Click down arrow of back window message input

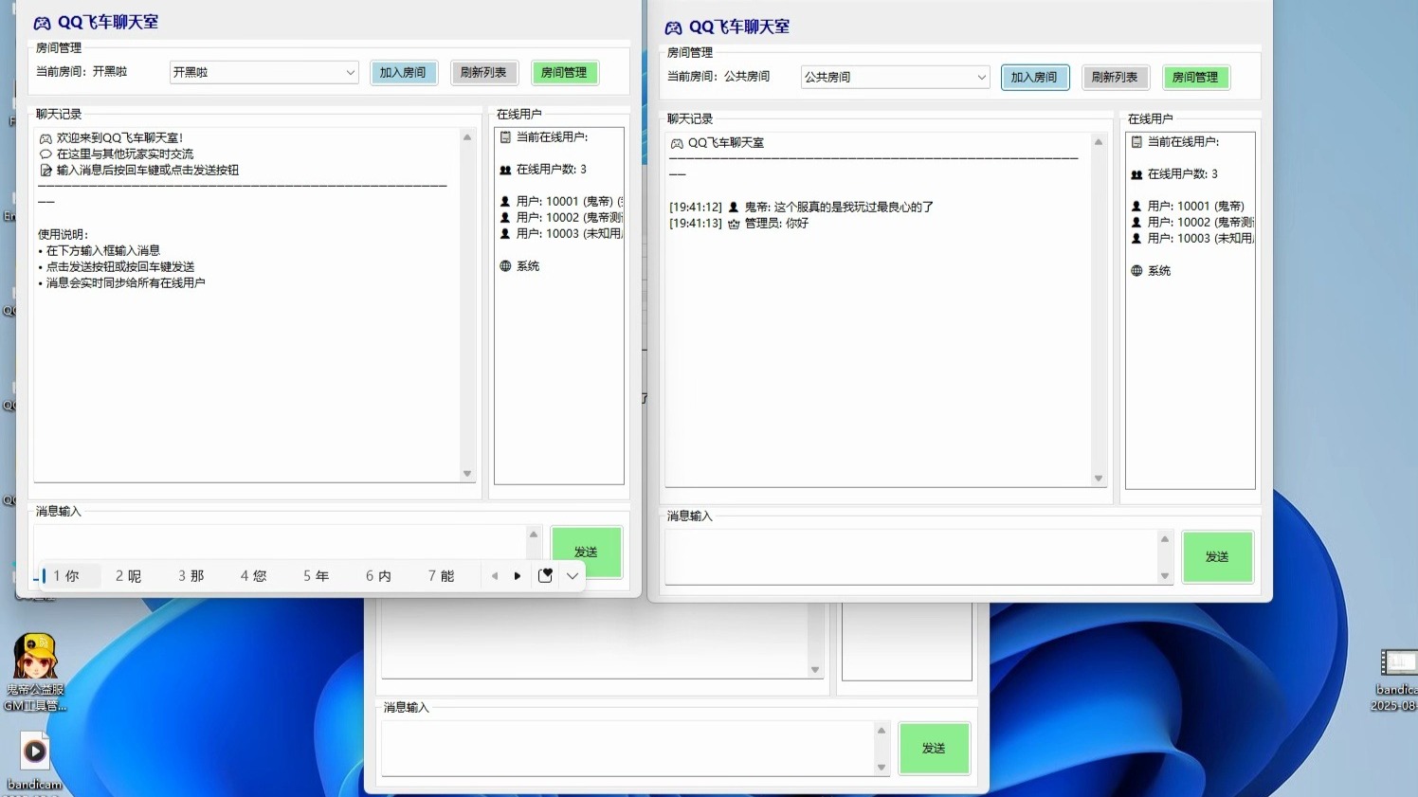click(882, 768)
